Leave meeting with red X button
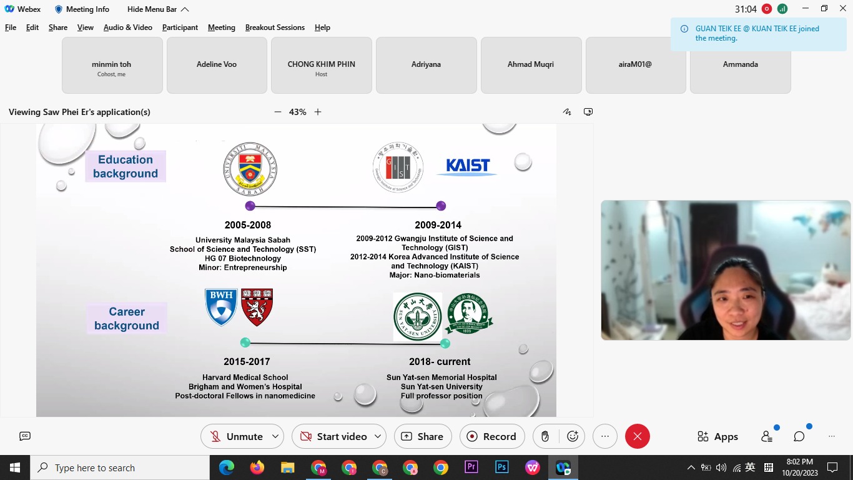 point(638,436)
